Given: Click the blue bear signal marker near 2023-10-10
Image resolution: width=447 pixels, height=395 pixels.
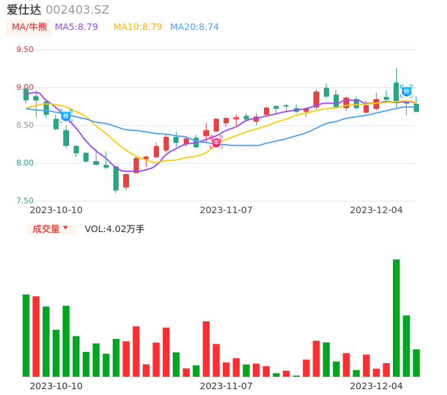Looking at the screenshot, I should 66,116.
